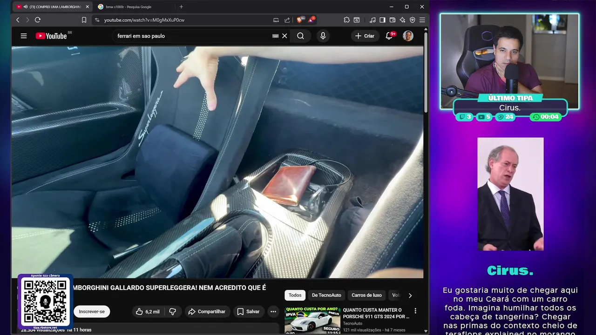View site information next to the URL
The width and height of the screenshot is (596, 335).
97,20
